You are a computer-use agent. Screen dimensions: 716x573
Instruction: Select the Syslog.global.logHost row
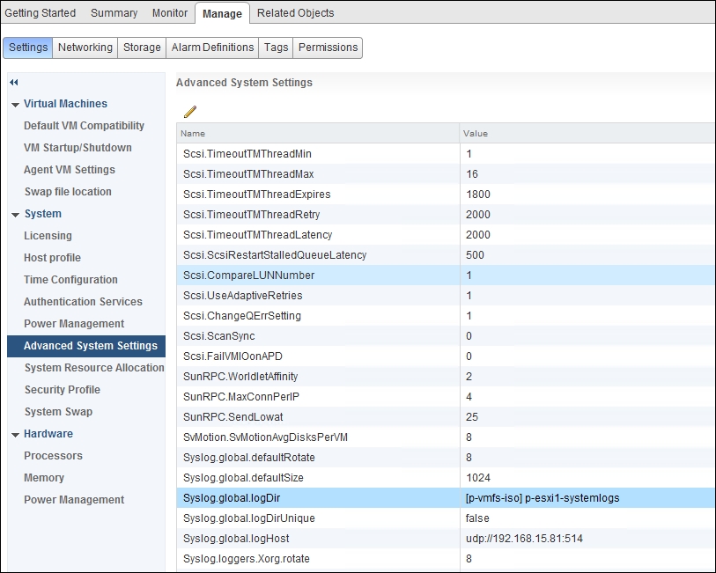point(447,539)
